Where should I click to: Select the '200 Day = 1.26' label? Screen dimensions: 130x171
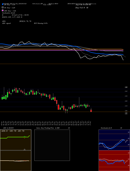(10, 11)
